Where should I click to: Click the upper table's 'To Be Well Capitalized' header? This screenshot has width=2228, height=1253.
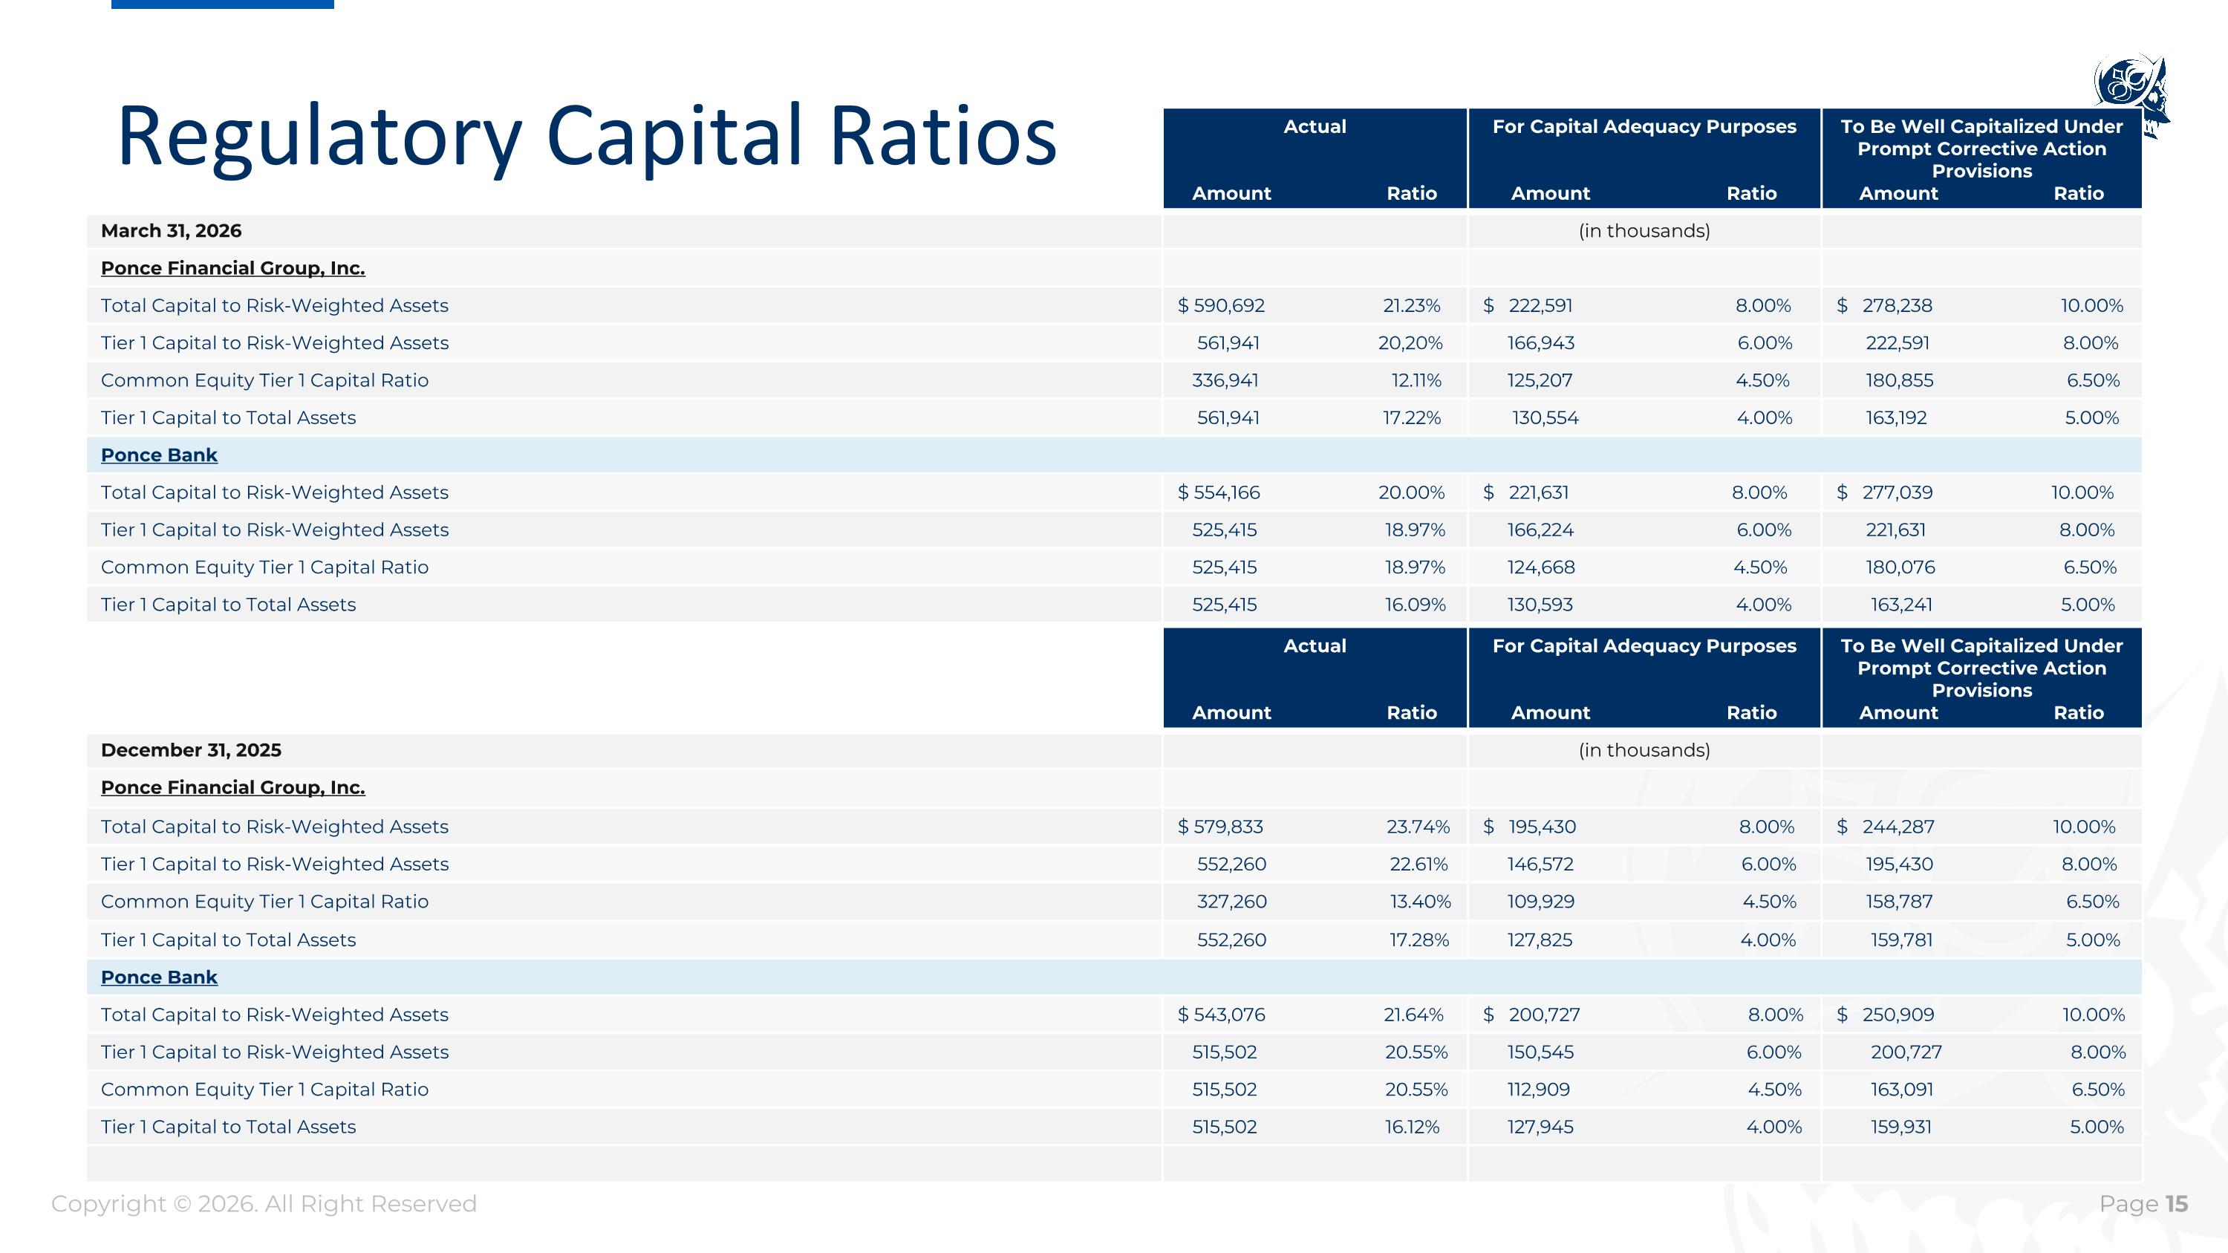[1981, 149]
